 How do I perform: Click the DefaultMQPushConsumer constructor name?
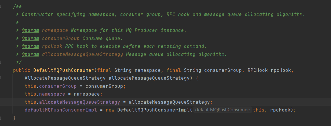click(x=64, y=70)
